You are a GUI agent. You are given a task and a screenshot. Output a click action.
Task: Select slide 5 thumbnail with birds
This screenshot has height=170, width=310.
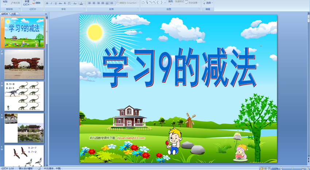24,156
